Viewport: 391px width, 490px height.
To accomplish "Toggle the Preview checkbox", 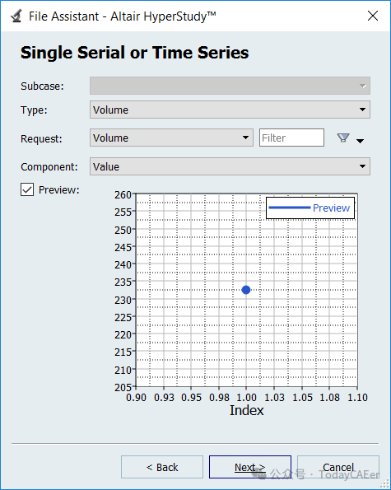I will 27,189.
